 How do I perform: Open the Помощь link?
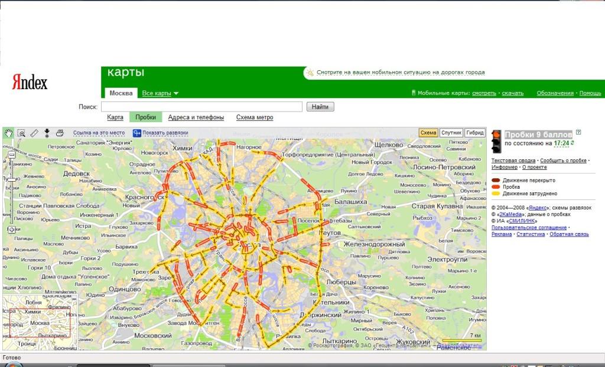point(590,93)
